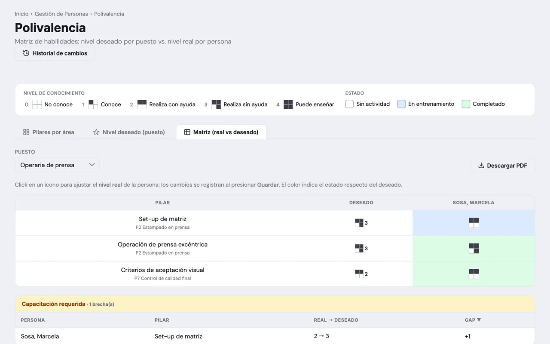The image size is (550, 344).
Task: Click Criterios de aceptación visual row title
Action: pos(162,270)
